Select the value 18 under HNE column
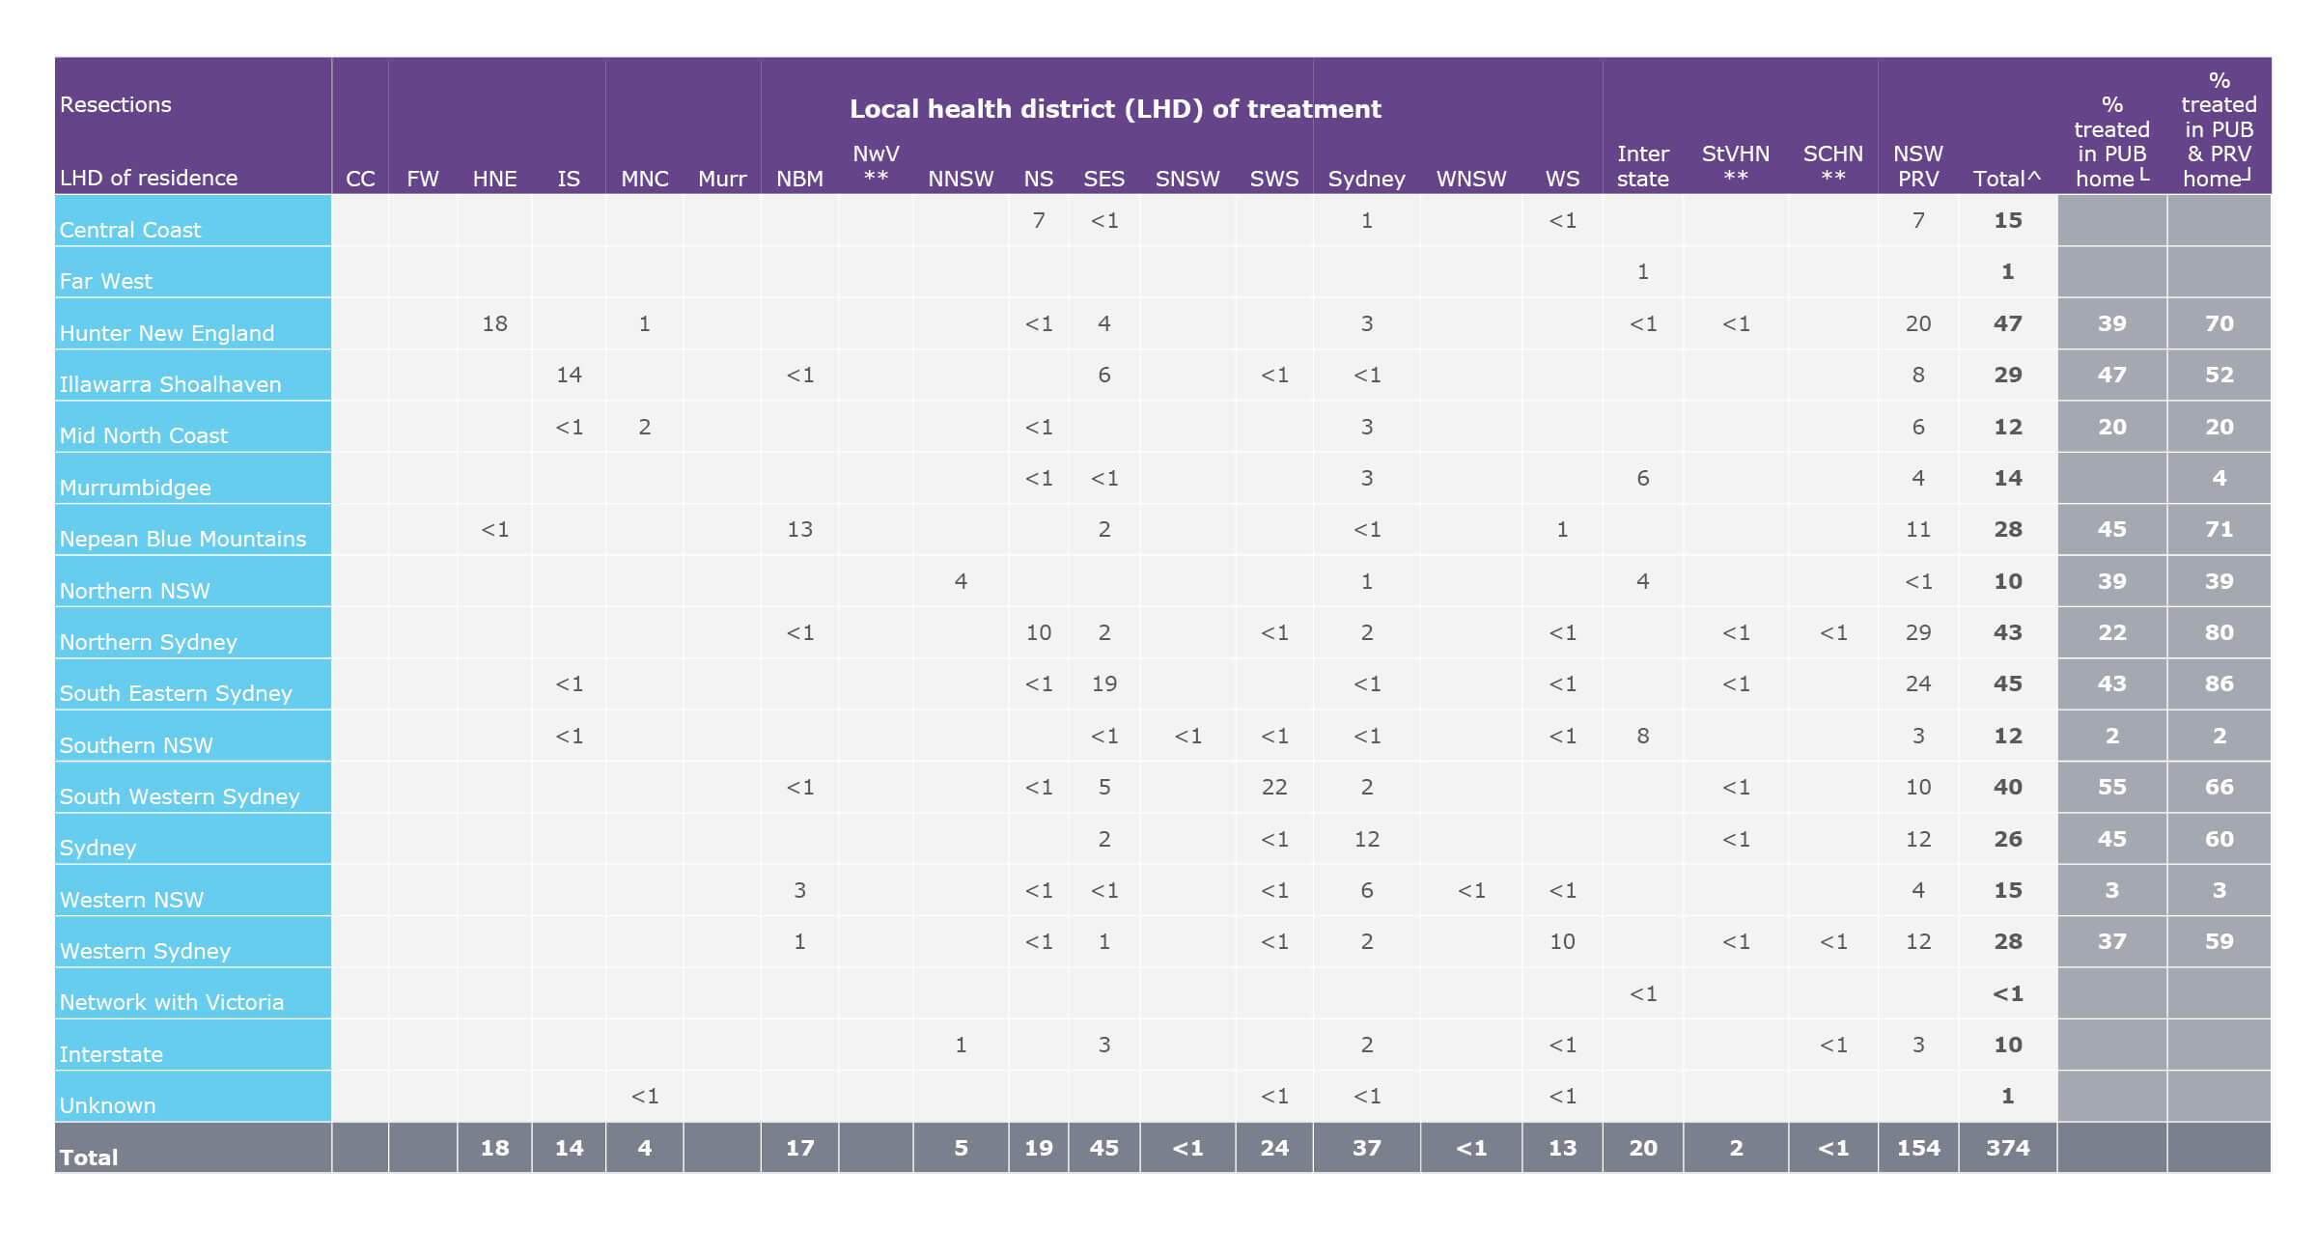Screen dimensions: 2317x1255 [x=495, y=324]
